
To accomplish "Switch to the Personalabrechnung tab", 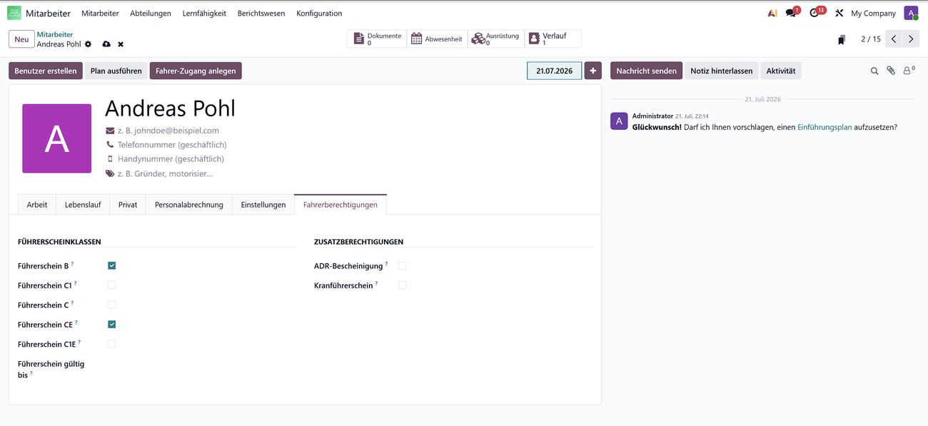I will pos(189,204).
